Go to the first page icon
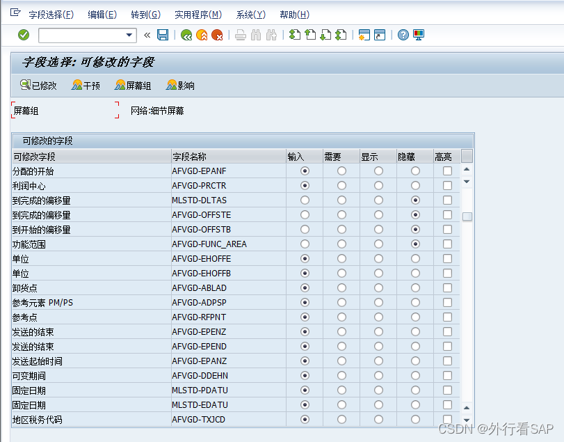Image resolution: width=564 pixels, height=442 pixels. pos(295,35)
